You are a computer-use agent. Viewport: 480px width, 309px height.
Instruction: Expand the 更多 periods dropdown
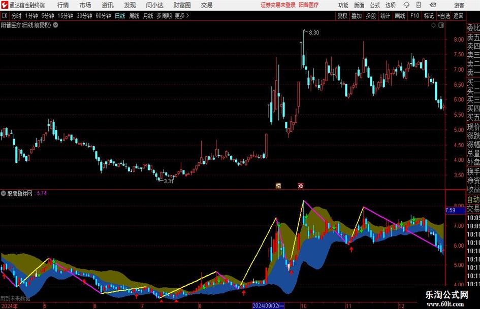click(182, 16)
